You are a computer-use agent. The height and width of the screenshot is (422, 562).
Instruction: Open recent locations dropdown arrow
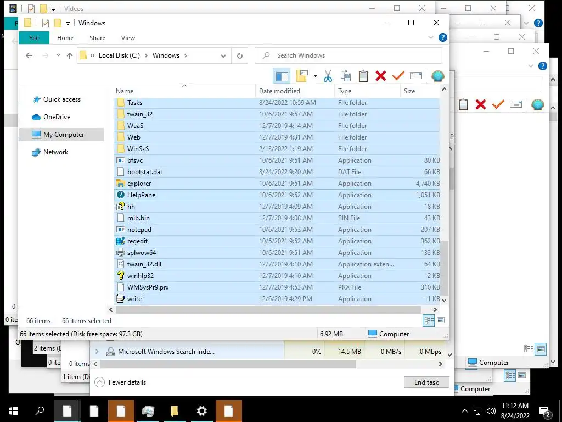[x=58, y=55]
